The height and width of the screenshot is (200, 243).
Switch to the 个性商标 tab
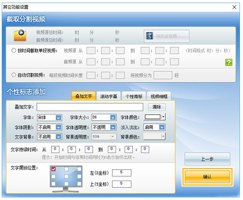pyautogui.click(x=134, y=96)
